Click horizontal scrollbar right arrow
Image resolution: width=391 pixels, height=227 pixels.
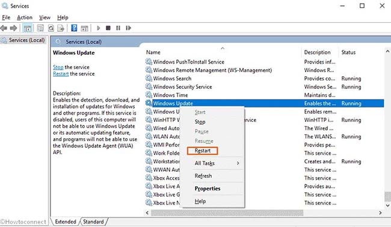pyautogui.click(x=380, y=213)
